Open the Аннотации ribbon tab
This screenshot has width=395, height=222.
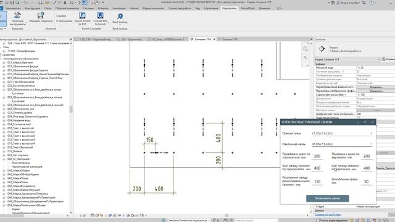tap(119, 8)
